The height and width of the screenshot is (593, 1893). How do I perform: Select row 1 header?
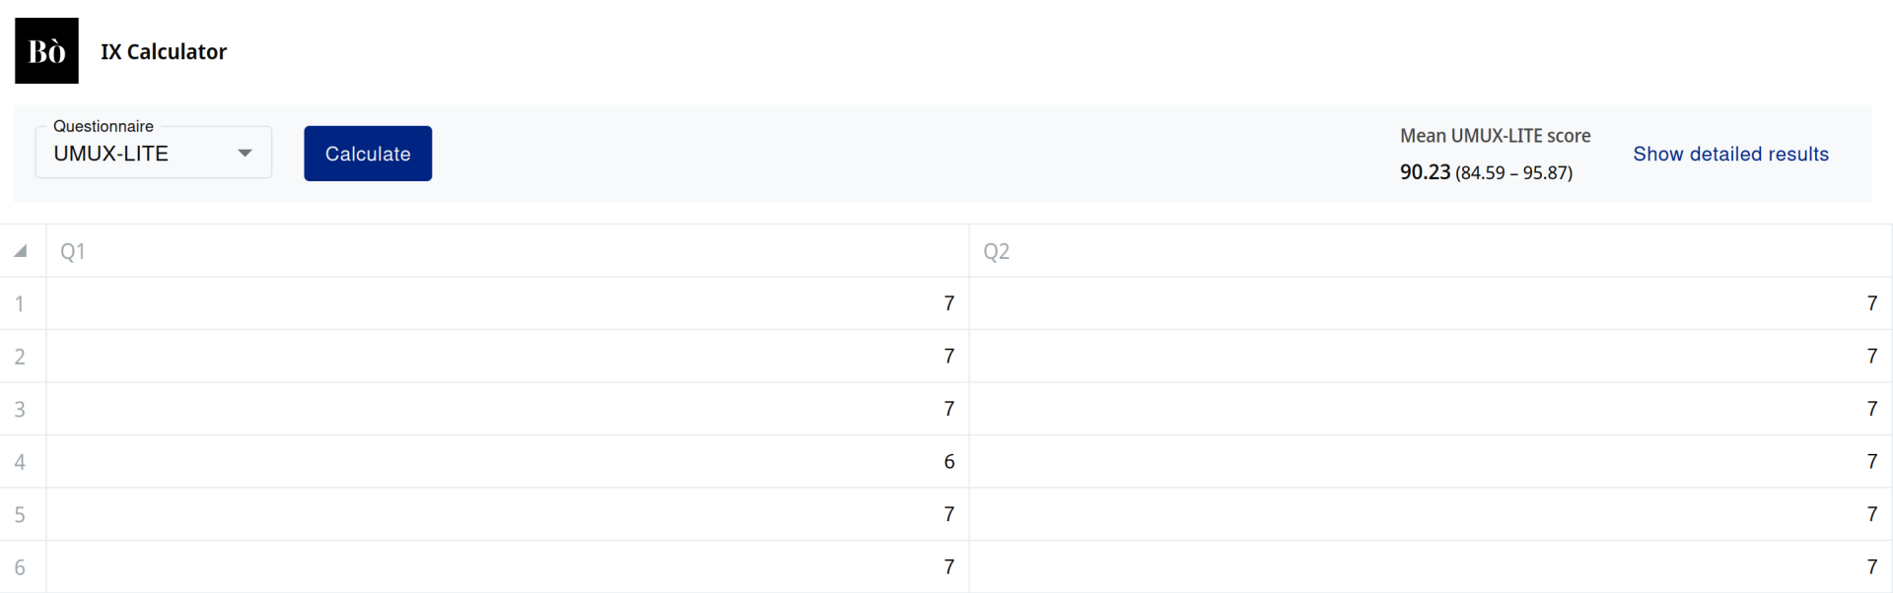[21, 303]
